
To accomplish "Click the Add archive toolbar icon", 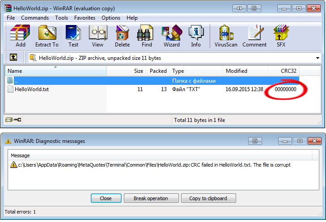I will [x=21, y=36].
